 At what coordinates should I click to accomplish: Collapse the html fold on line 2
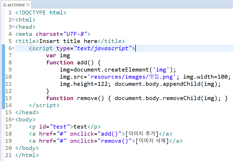[x=13, y=20]
